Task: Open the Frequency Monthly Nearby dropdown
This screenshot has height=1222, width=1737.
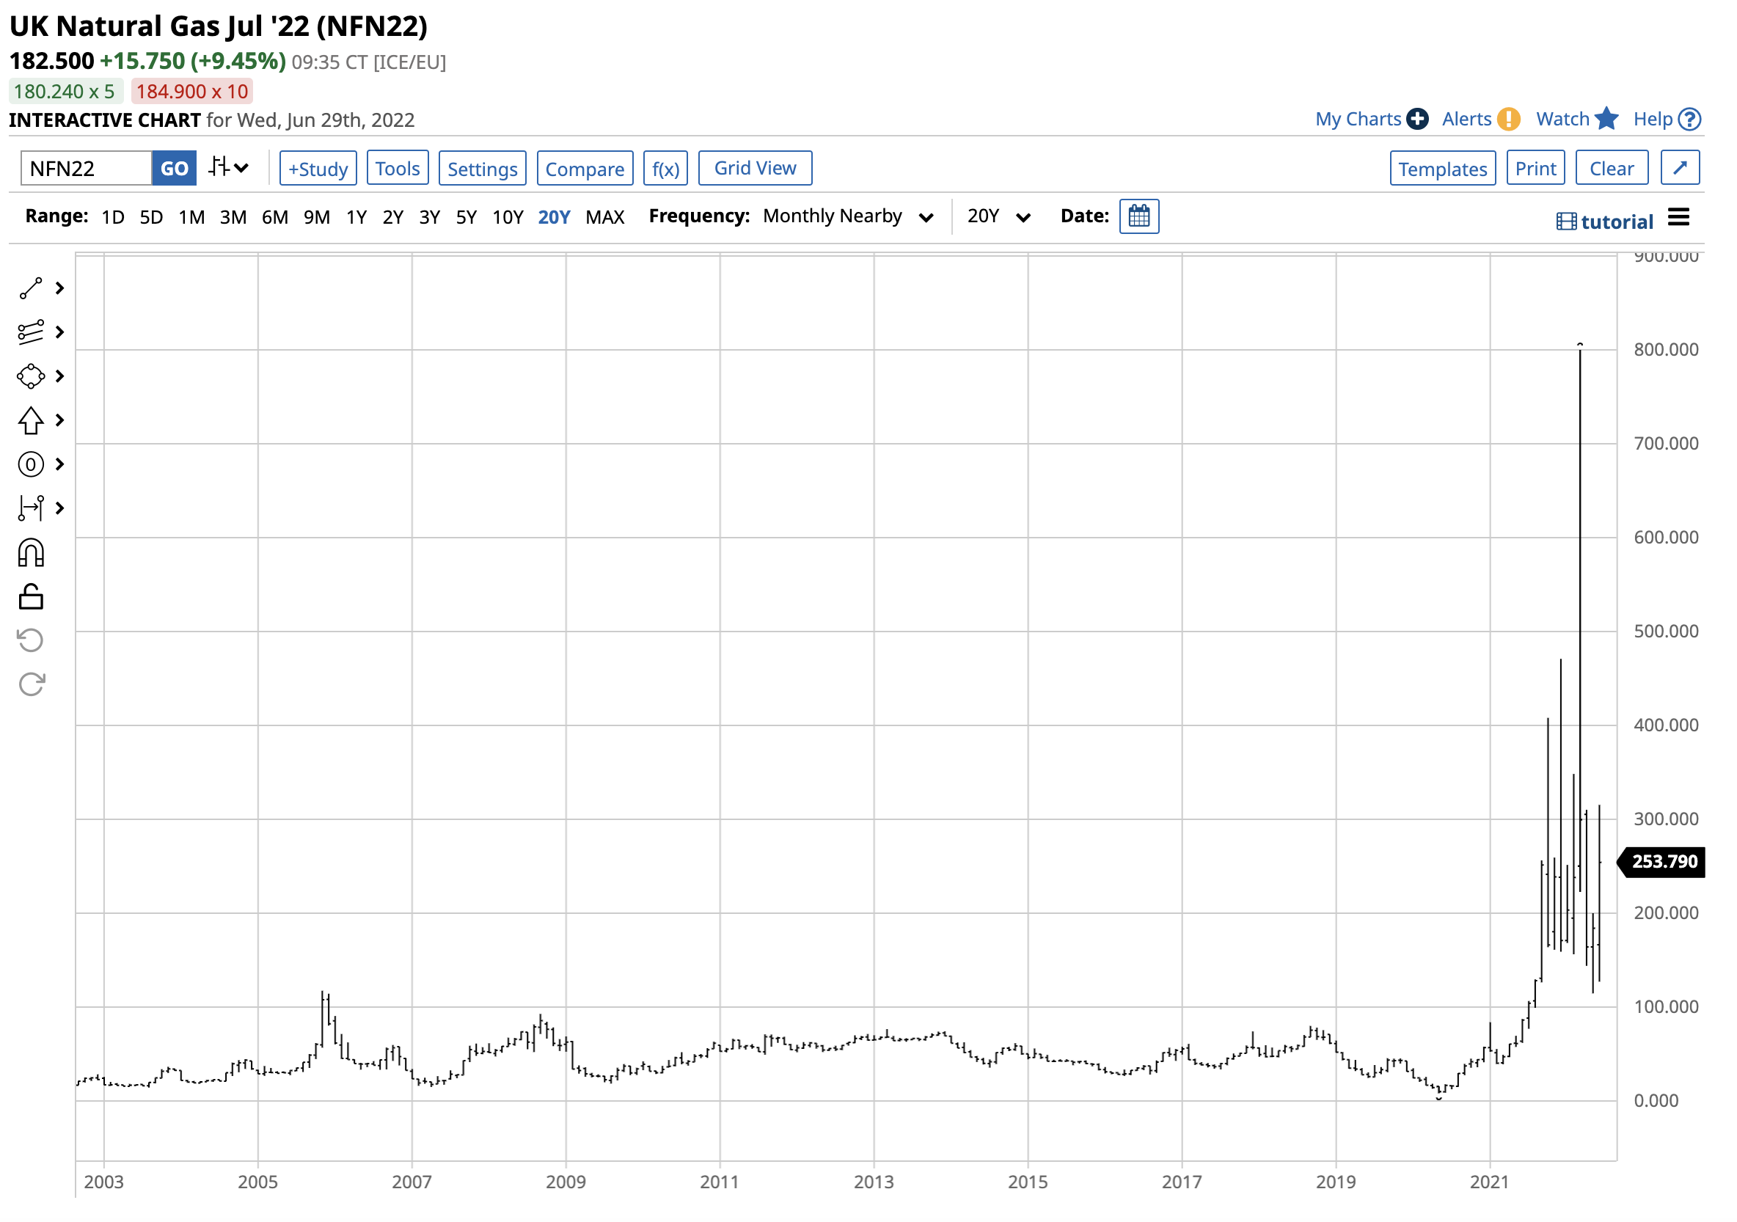Action: coord(847,217)
